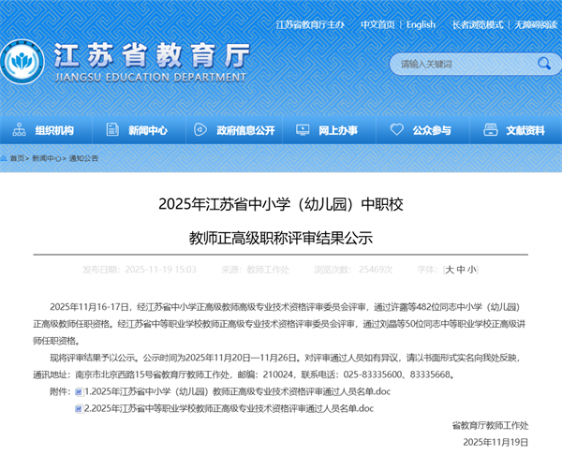This screenshot has height=455, width=562.
Task: Open the English version link
Action: pyautogui.click(x=421, y=24)
